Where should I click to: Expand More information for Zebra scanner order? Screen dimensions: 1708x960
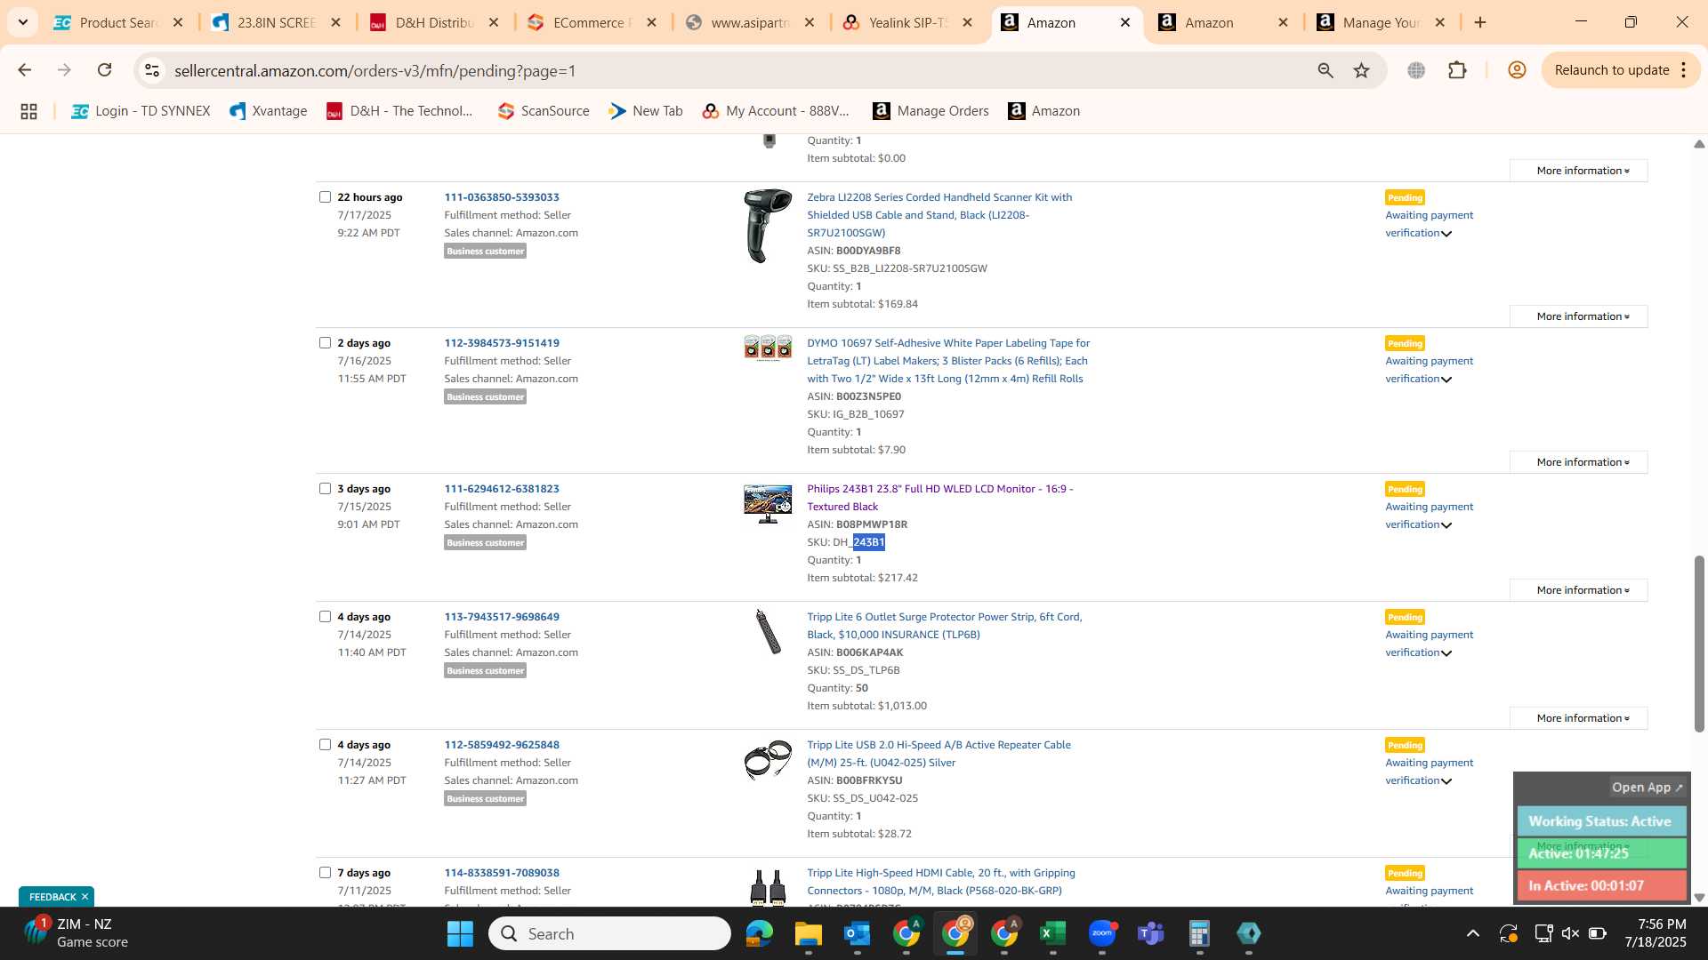pyautogui.click(x=1578, y=316)
